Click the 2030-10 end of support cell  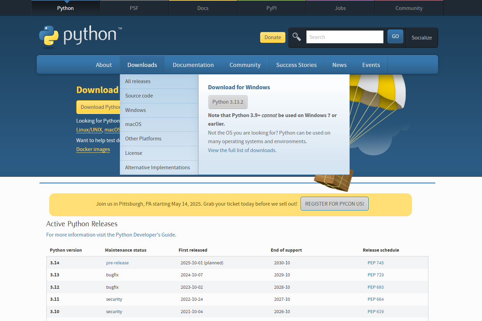pos(282,263)
